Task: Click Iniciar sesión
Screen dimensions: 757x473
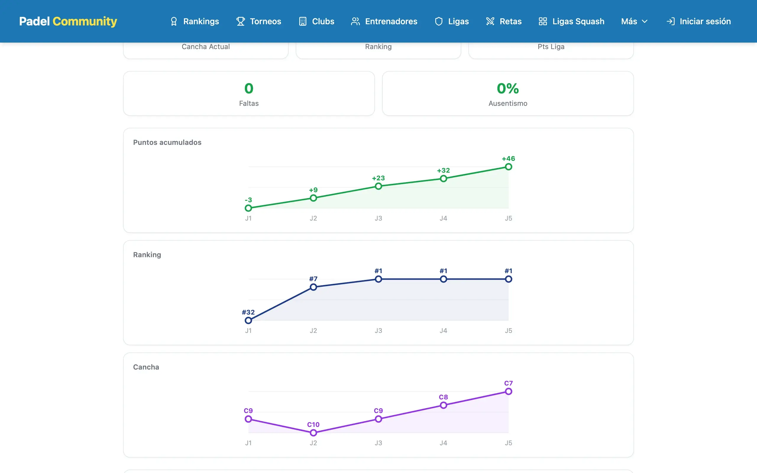Action: (698, 21)
